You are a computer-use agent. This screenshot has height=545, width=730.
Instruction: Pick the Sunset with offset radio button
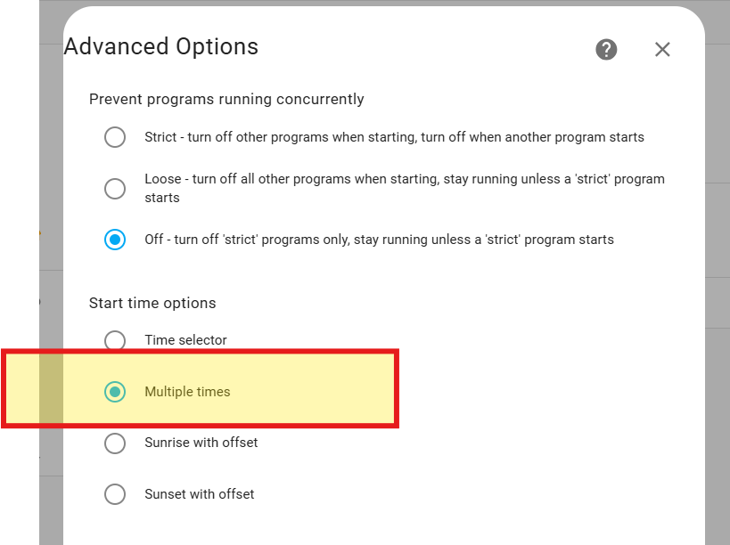[x=115, y=494]
